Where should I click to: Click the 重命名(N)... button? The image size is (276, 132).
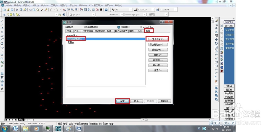point(158,50)
